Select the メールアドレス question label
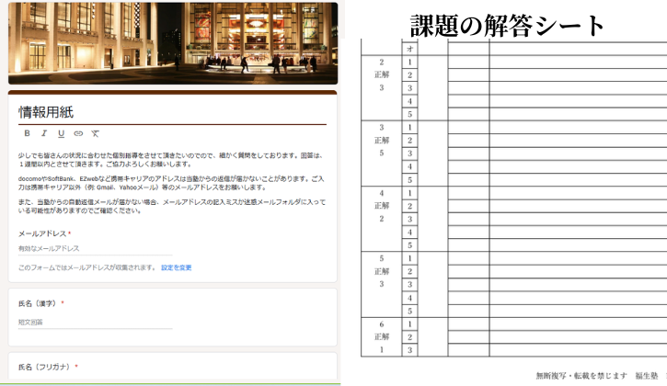This screenshot has height=386, width=667. 42,233
